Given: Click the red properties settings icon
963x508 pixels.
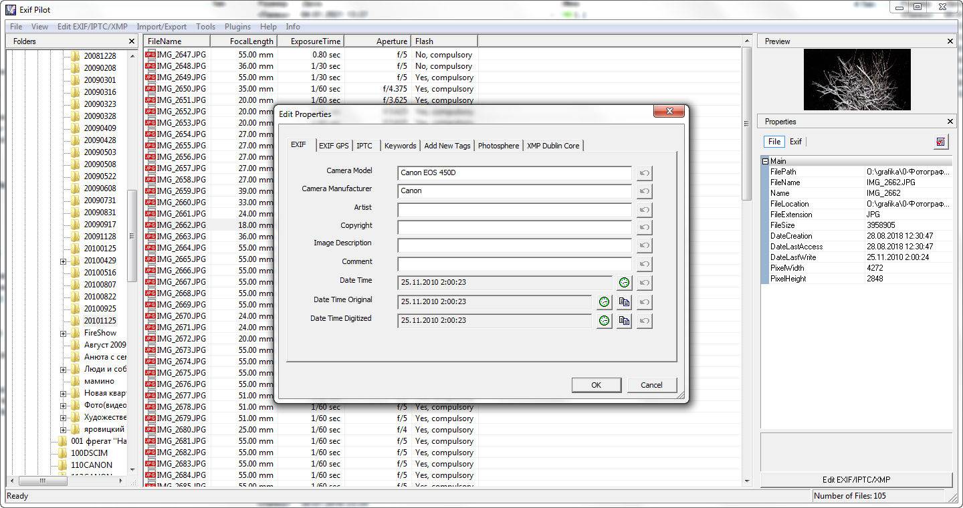Looking at the screenshot, I should pyautogui.click(x=941, y=142).
